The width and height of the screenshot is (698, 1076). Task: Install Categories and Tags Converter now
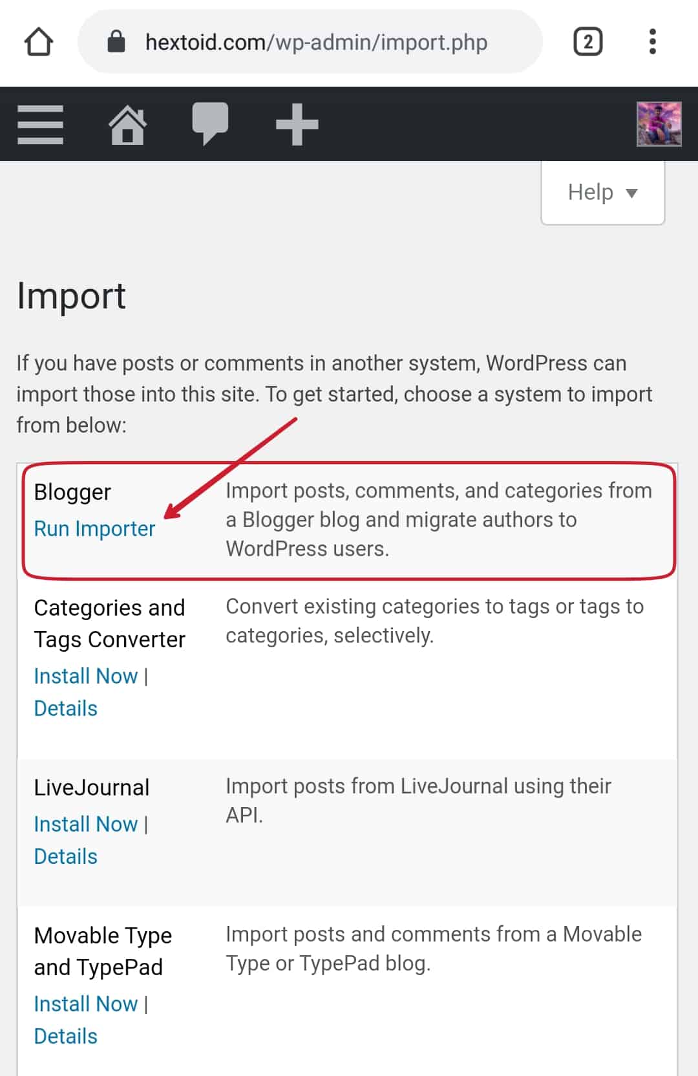tap(86, 676)
